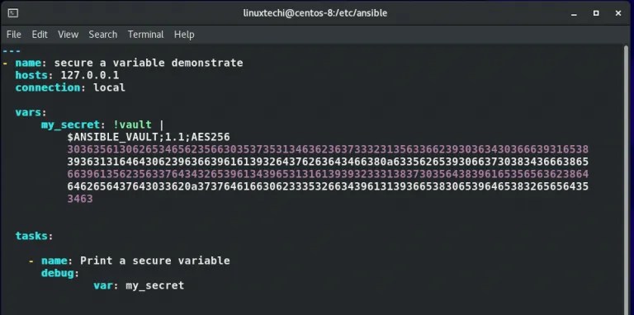Open the Edit menu
Viewport: 634px width, 315px height.
click(40, 35)
